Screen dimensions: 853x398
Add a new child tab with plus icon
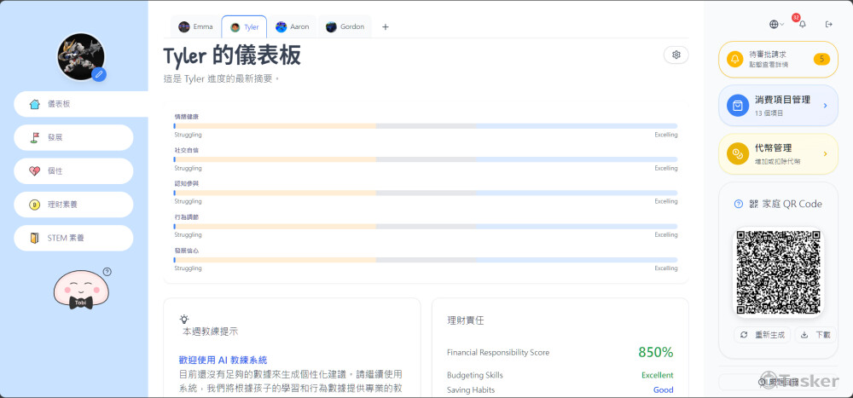point(385,26)
